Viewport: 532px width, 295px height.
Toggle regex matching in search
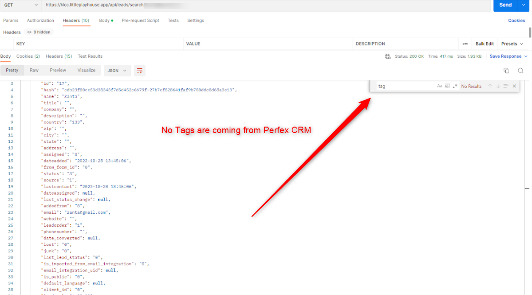pos(455,86)
